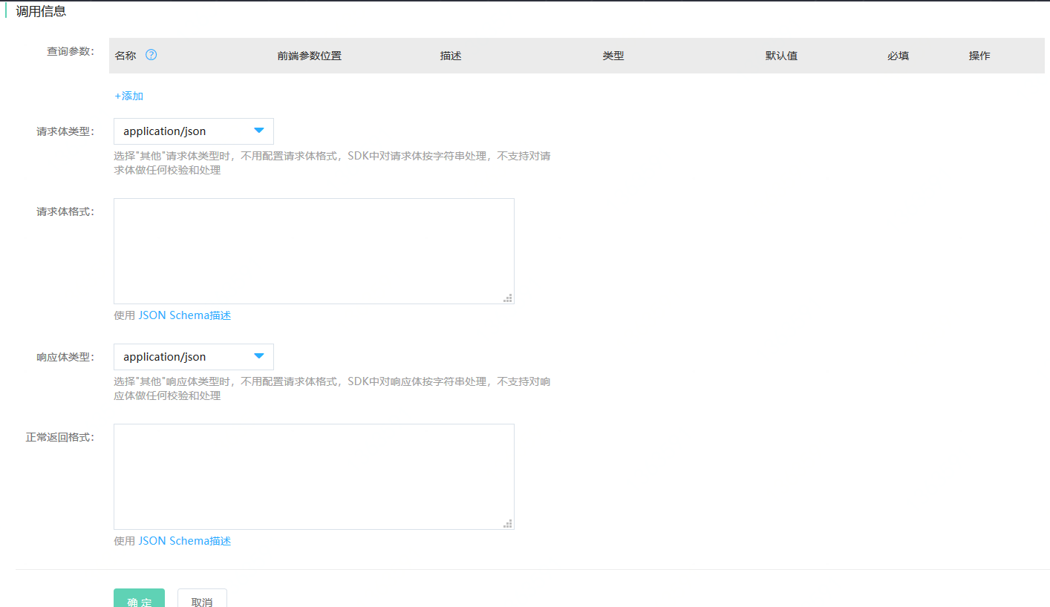Open the 请求体类型 application/json dropdown
Screen dimensions: 1050x607
coord(194,131)
